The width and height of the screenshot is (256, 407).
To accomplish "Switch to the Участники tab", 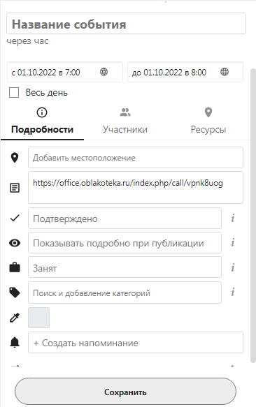I will (x=125, y=121).
